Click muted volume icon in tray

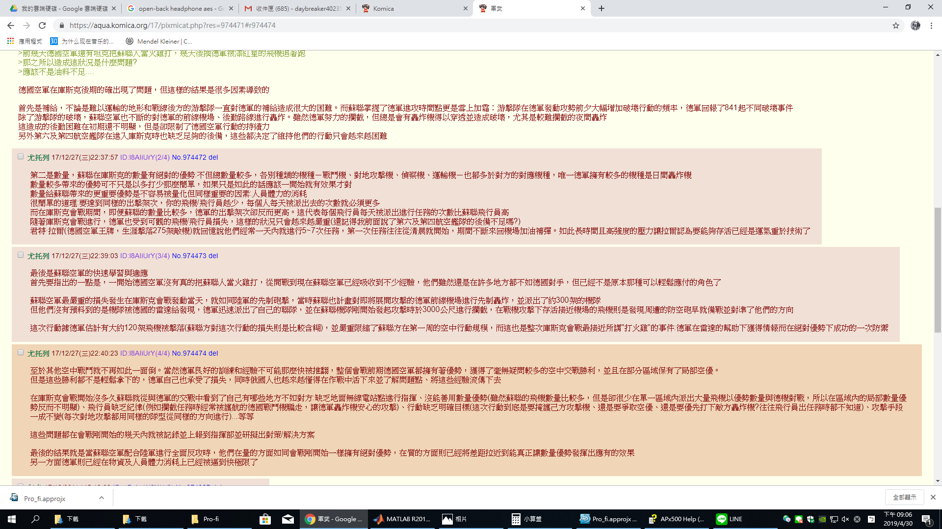(845, 519)
